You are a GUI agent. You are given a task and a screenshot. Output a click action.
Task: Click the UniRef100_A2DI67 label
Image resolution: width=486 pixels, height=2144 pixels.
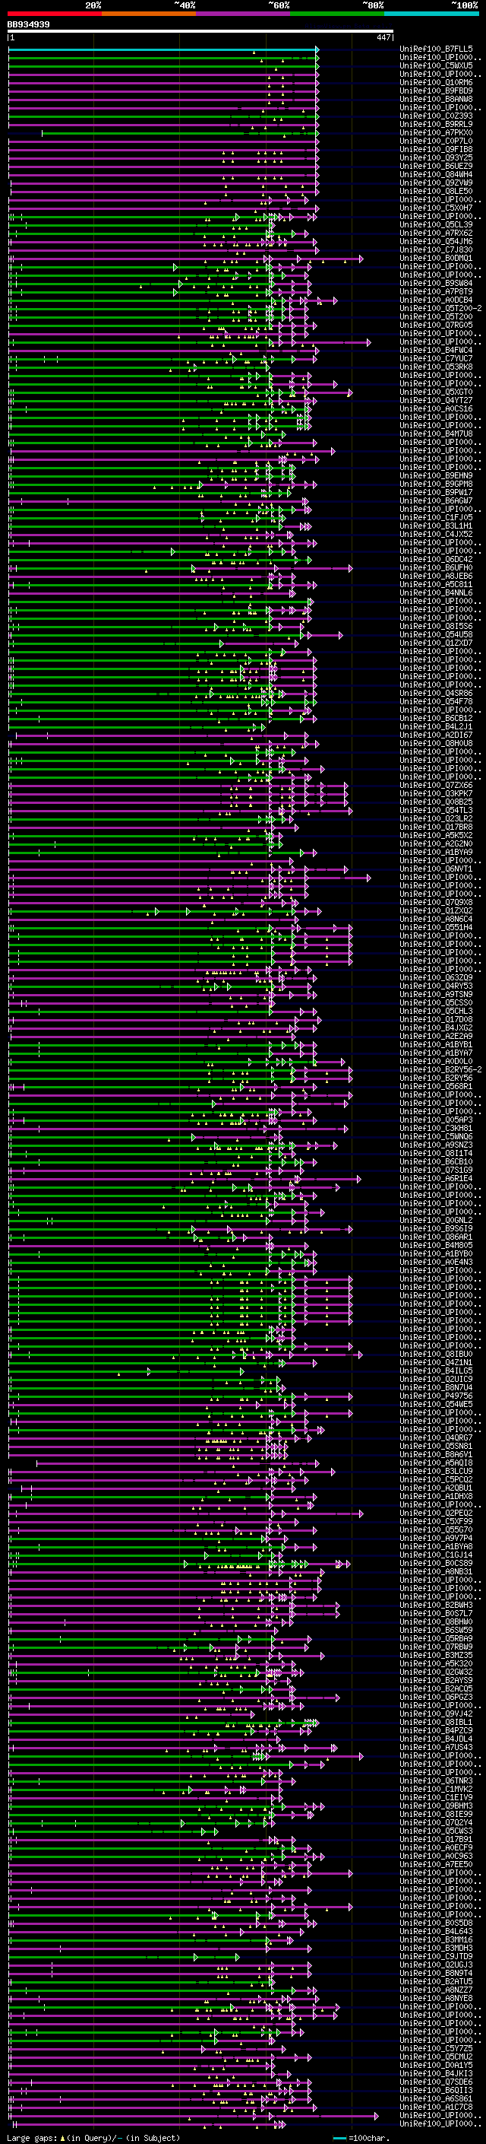point(436,735)
